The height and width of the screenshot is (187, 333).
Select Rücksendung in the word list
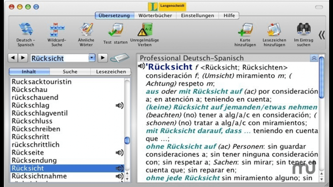34,160
